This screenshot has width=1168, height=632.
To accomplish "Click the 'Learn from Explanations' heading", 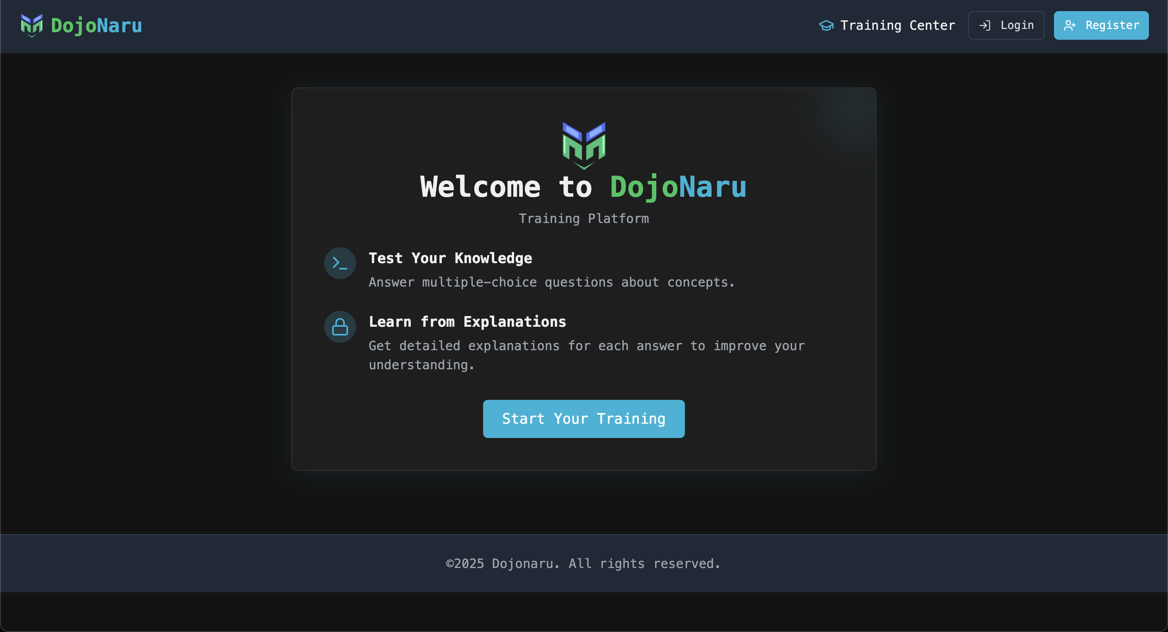I will (468, 322).
